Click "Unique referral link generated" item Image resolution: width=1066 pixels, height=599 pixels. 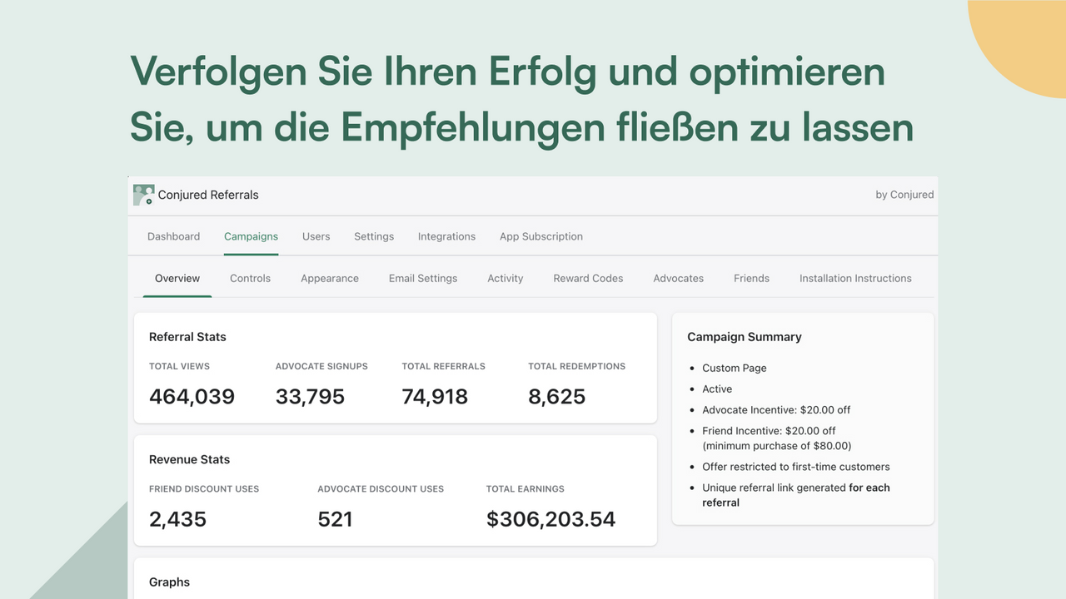coord(795,495)
